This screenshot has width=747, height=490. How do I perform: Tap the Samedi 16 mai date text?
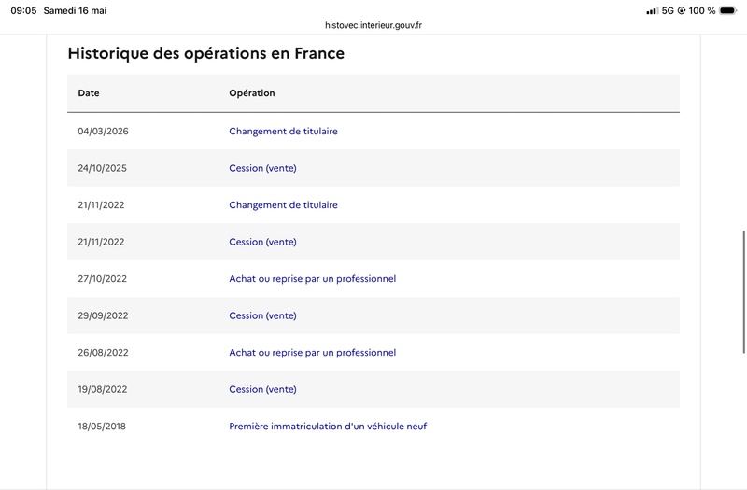pyautogui.click(x=75, y=10)
